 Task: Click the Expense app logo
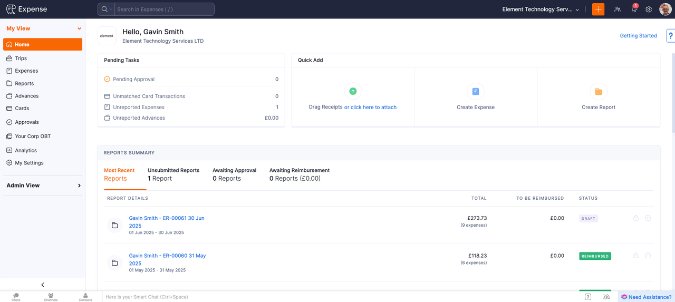point(27,9)
